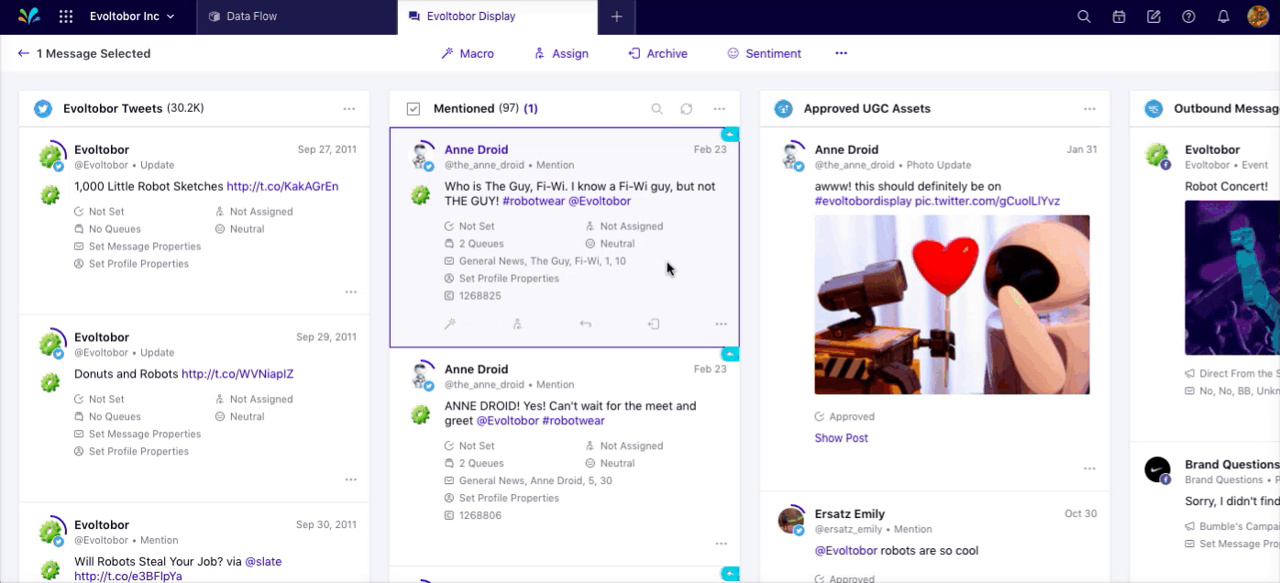Click Set Message Properties on 1,000 Little Robot Sketches
1280x583 pixels.
pos(138,247)
